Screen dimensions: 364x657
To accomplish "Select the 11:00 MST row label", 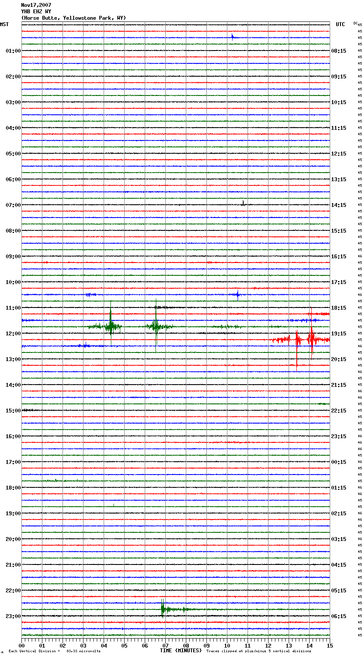I will point(13,308).
